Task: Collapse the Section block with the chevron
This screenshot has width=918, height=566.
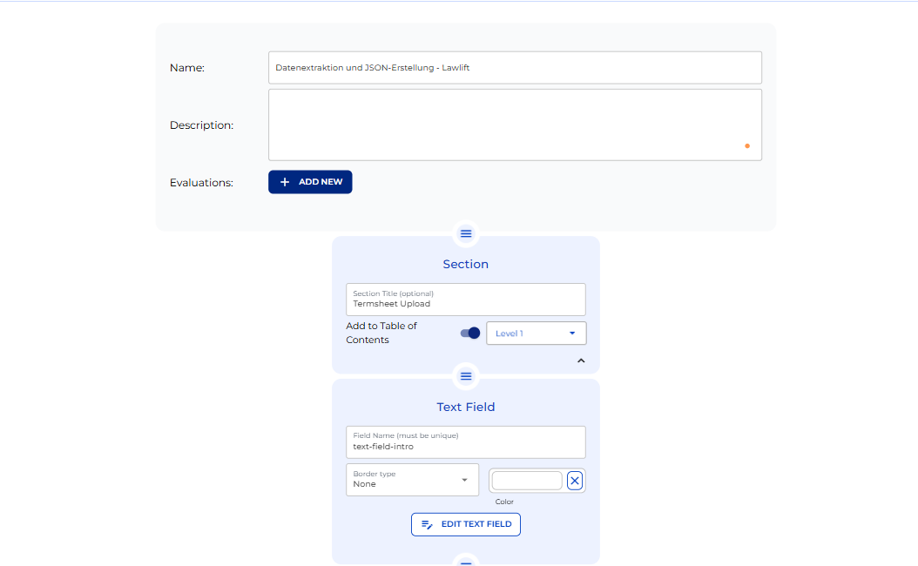Action: click(581, 360)
